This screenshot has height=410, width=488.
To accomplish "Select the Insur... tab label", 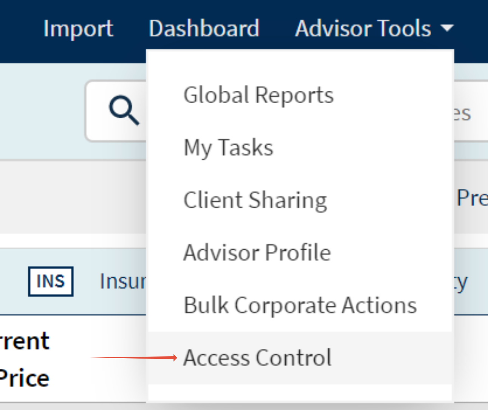I will tap(122, 281).
